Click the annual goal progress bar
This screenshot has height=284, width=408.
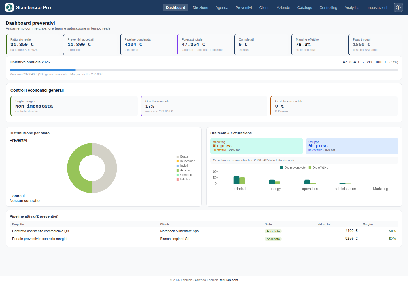coord(204,70)
